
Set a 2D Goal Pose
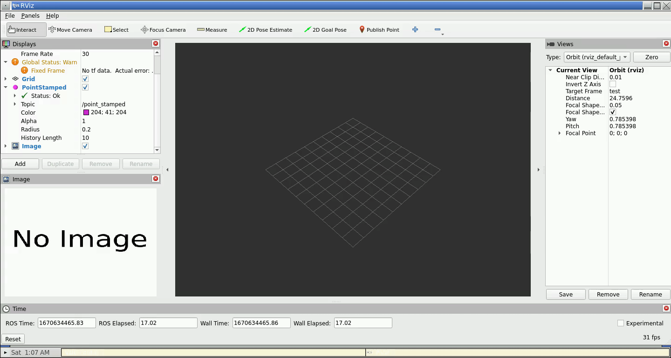[325, 29]
